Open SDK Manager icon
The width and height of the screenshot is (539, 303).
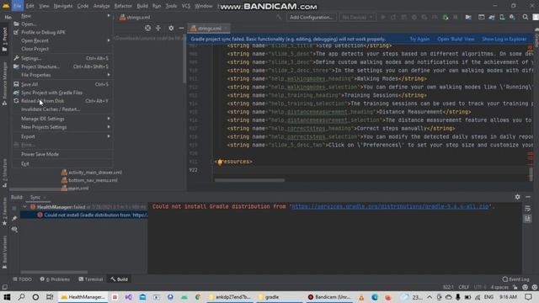512,17
